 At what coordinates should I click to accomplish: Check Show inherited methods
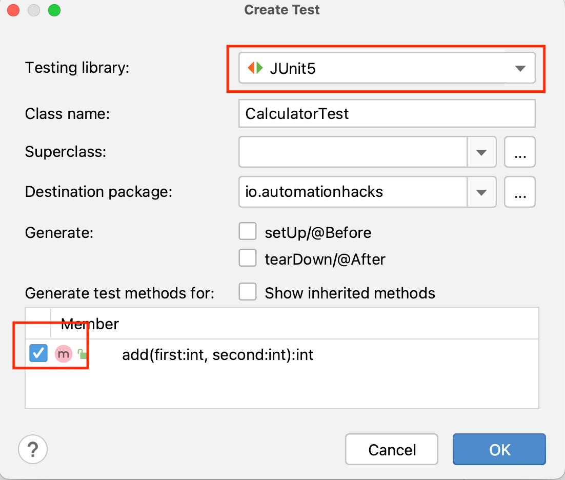pyautogui.click(x=248, y=291)
